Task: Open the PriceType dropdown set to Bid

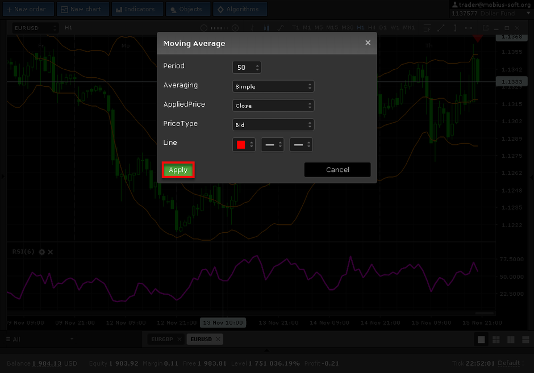Action: pyautogui.click(x=273, y=124)
